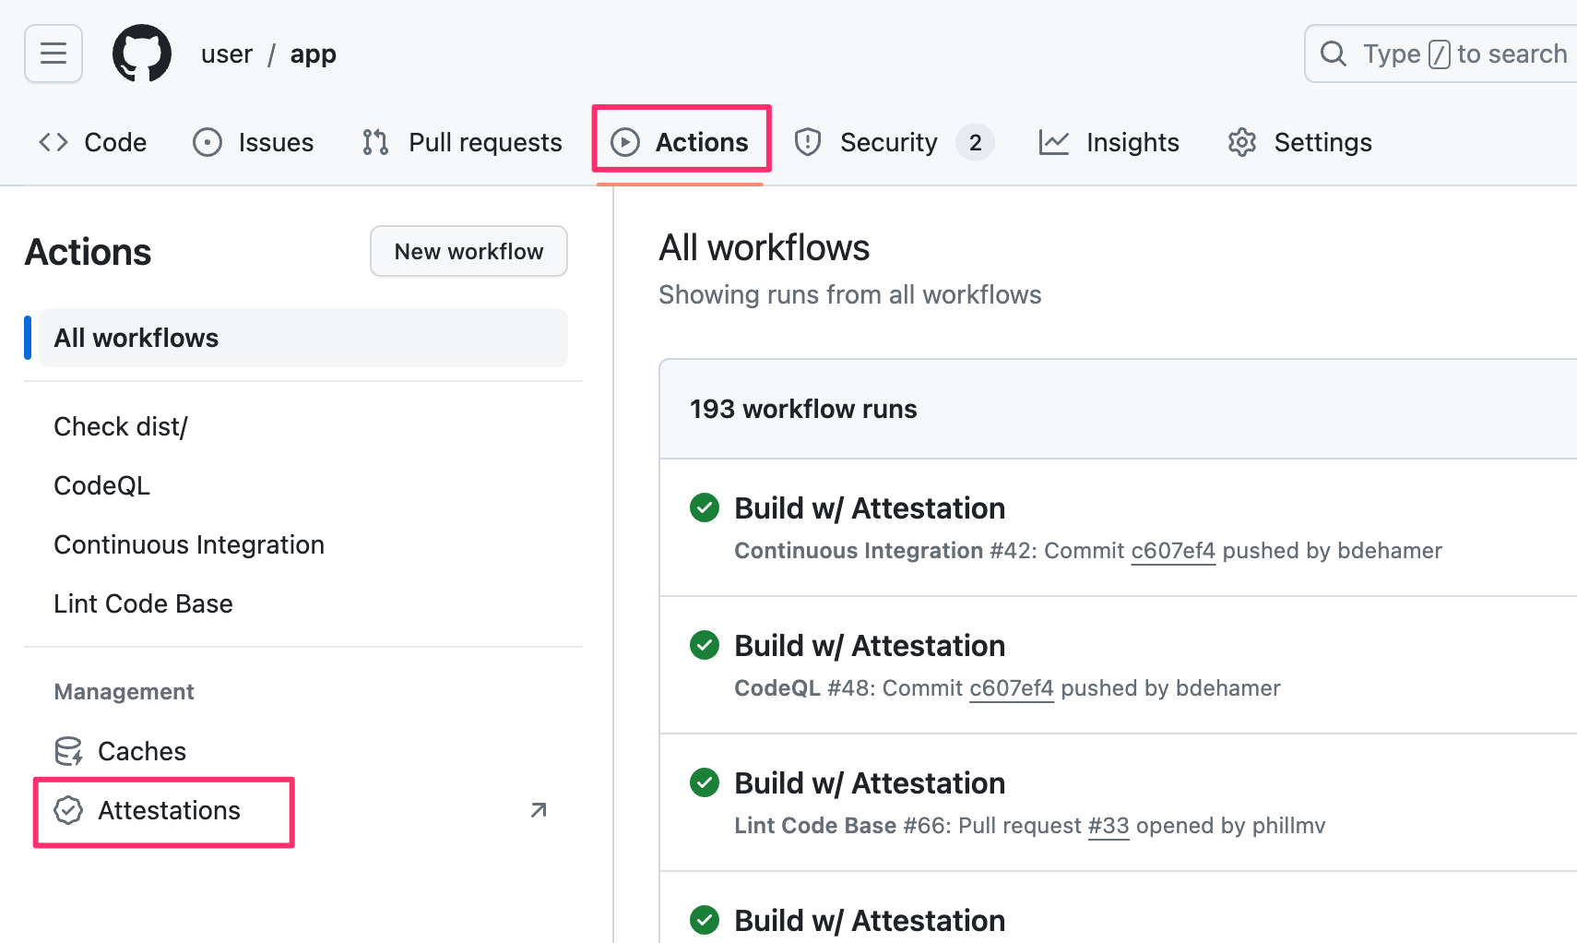Click success checkmark of Continuous Integration #42 run

tap(705, 507)
